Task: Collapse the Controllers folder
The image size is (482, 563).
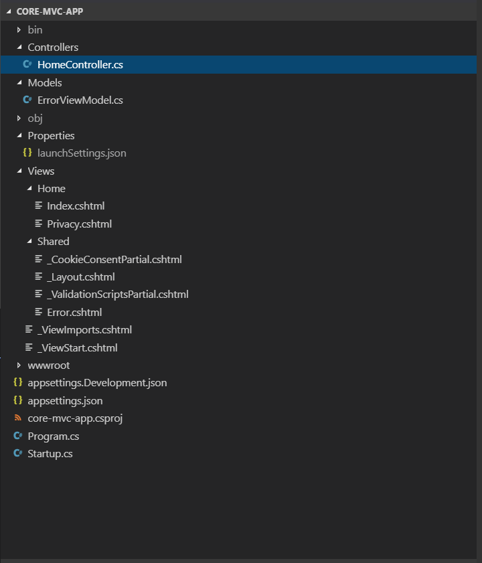Action: tap(19, 48)
